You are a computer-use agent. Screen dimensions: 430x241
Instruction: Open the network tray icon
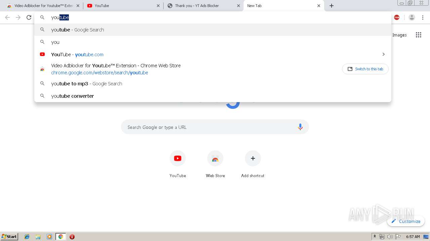tap(382, 237)
